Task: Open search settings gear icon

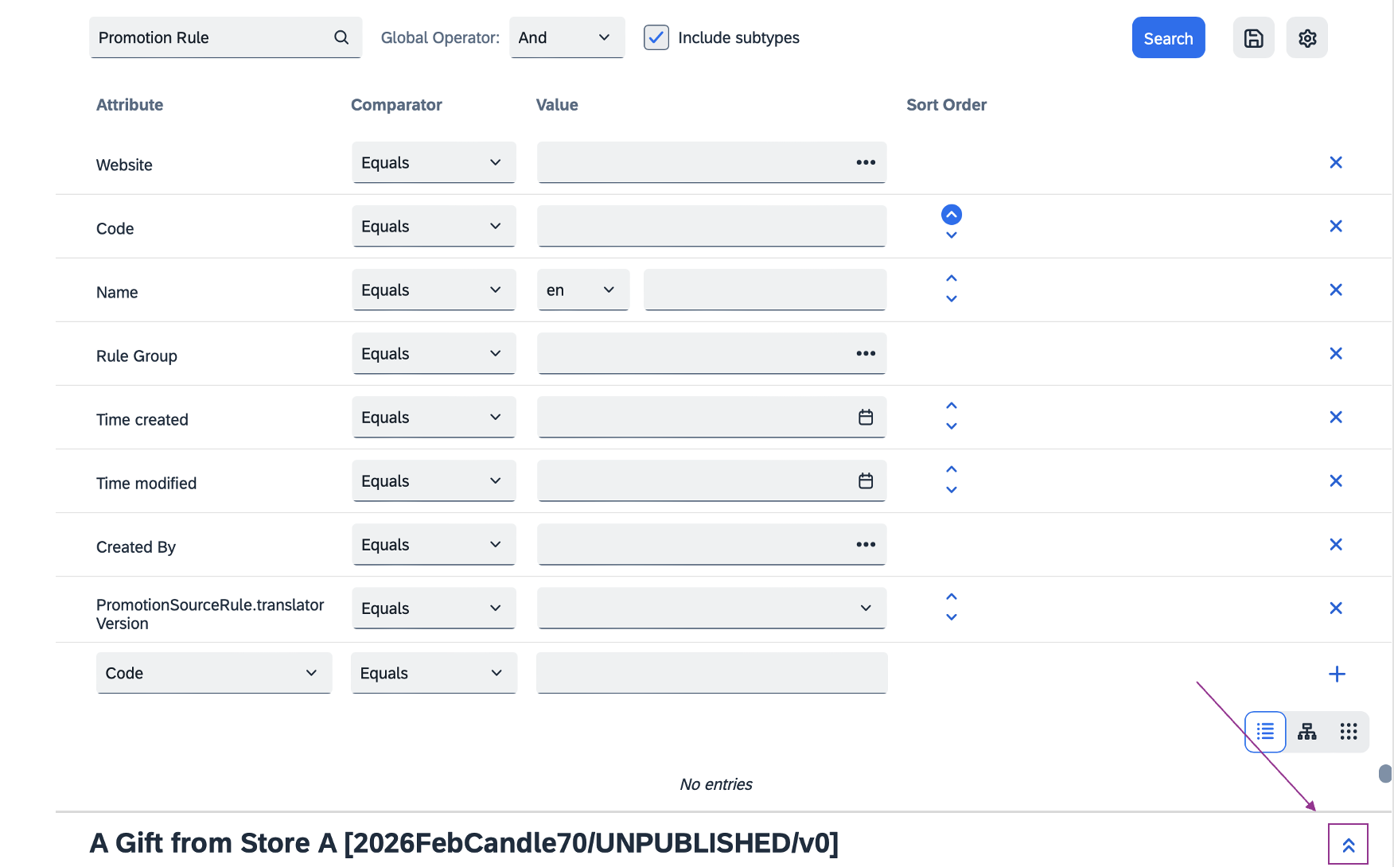Action: point(1306,38)
